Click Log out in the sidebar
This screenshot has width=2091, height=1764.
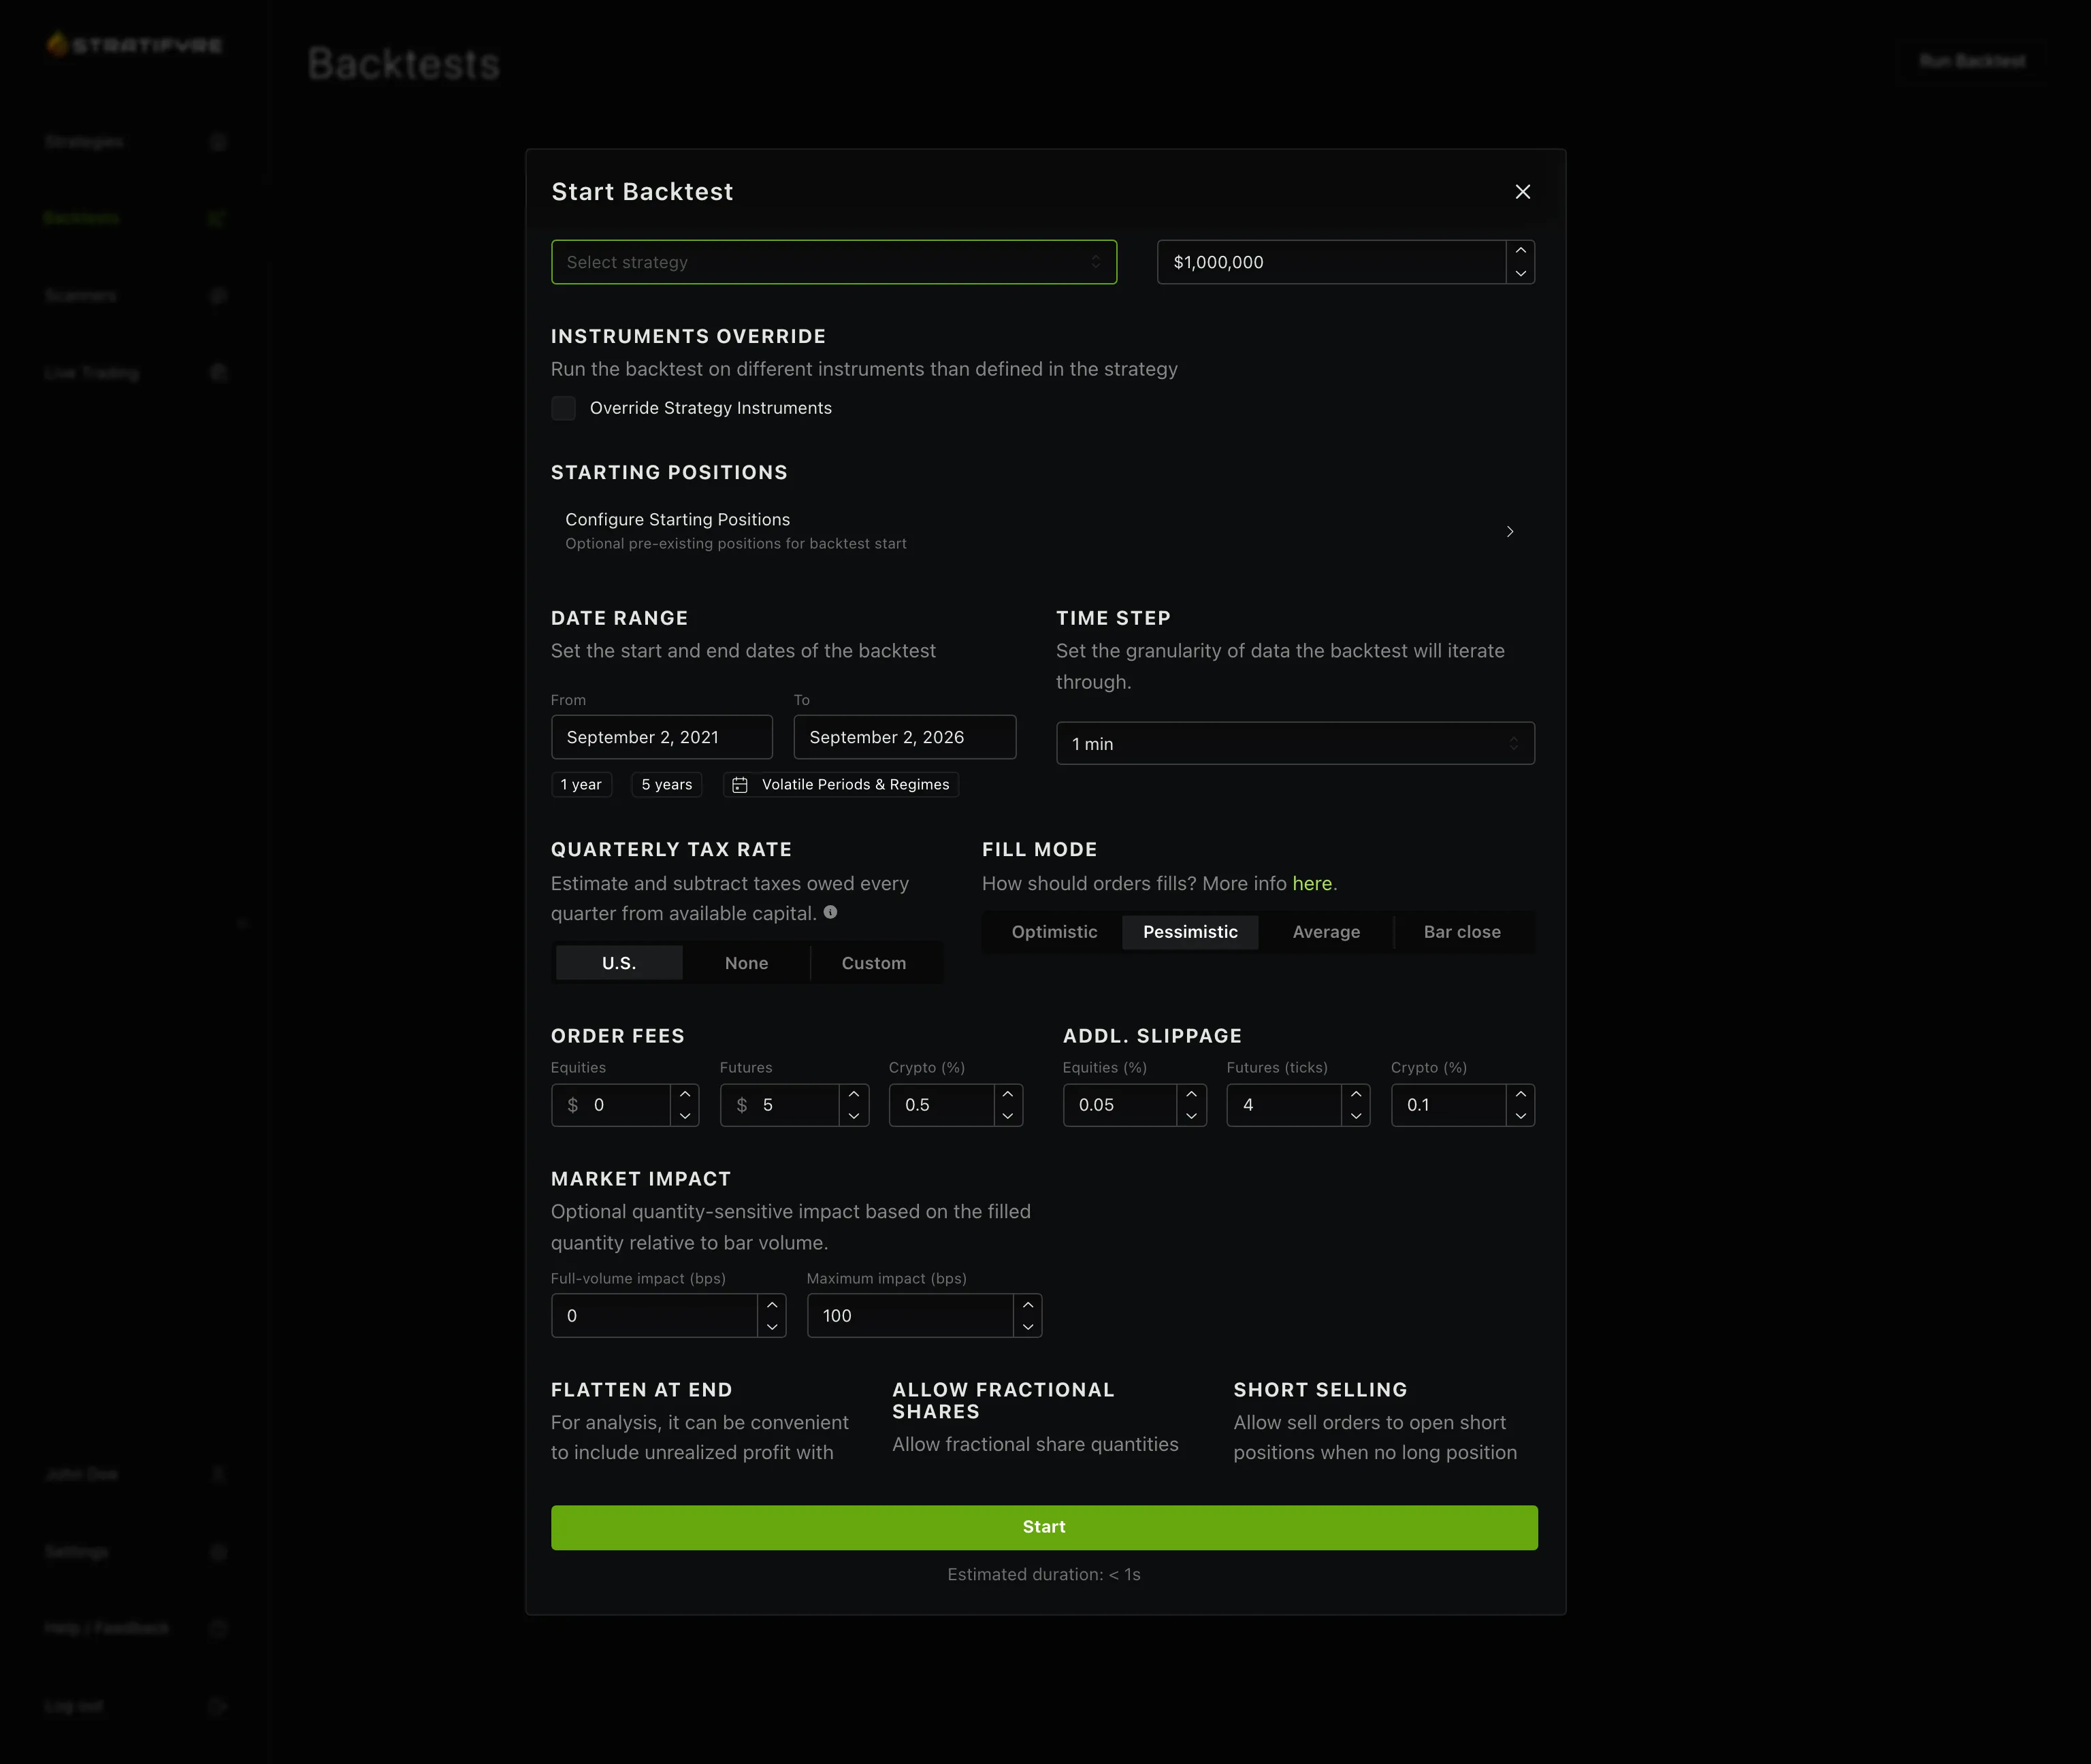[136, 1705]
